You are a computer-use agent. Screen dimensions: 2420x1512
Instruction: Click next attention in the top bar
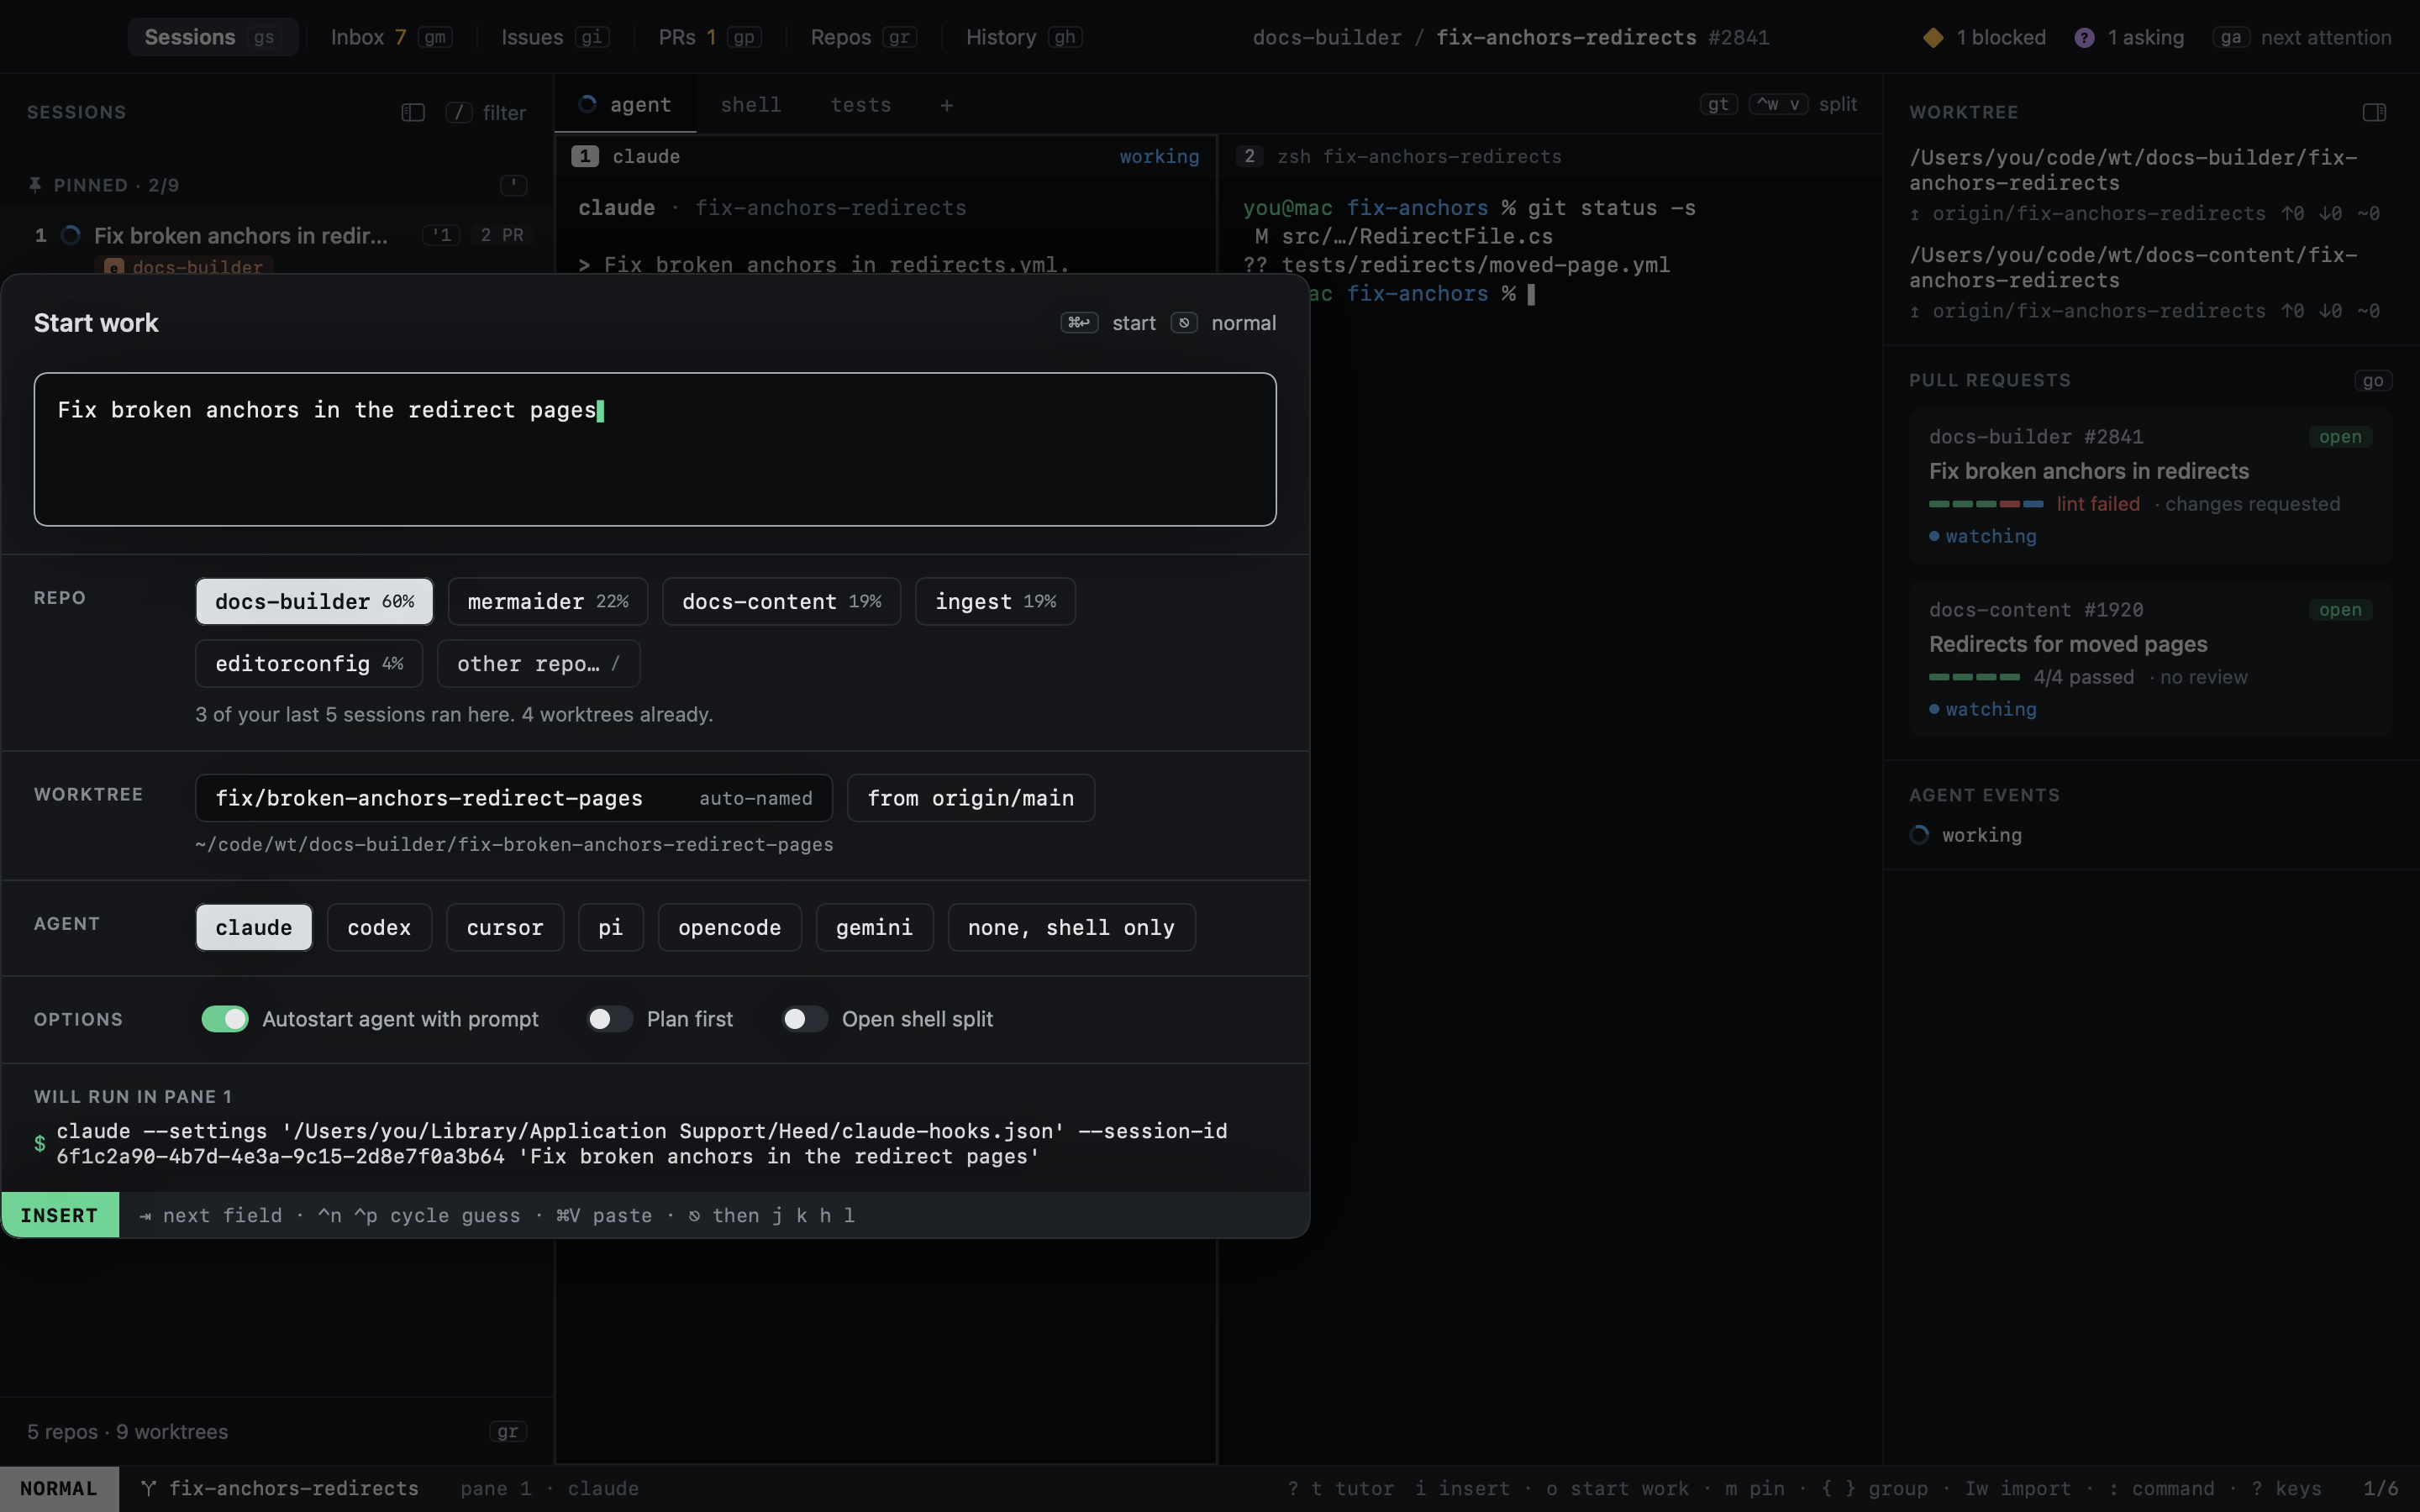coord(2325,37)
